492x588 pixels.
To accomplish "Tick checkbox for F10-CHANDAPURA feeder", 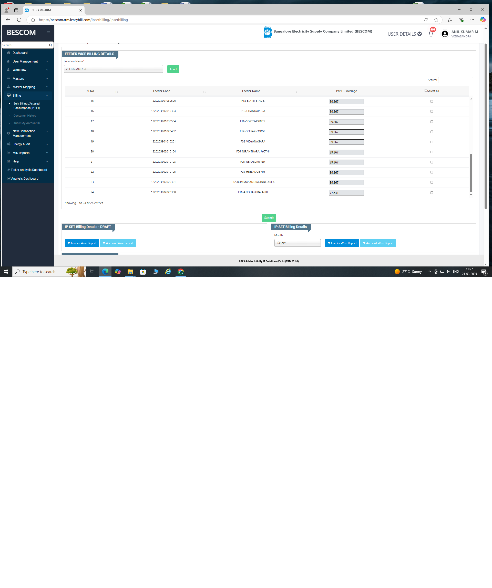I will 432,111.
